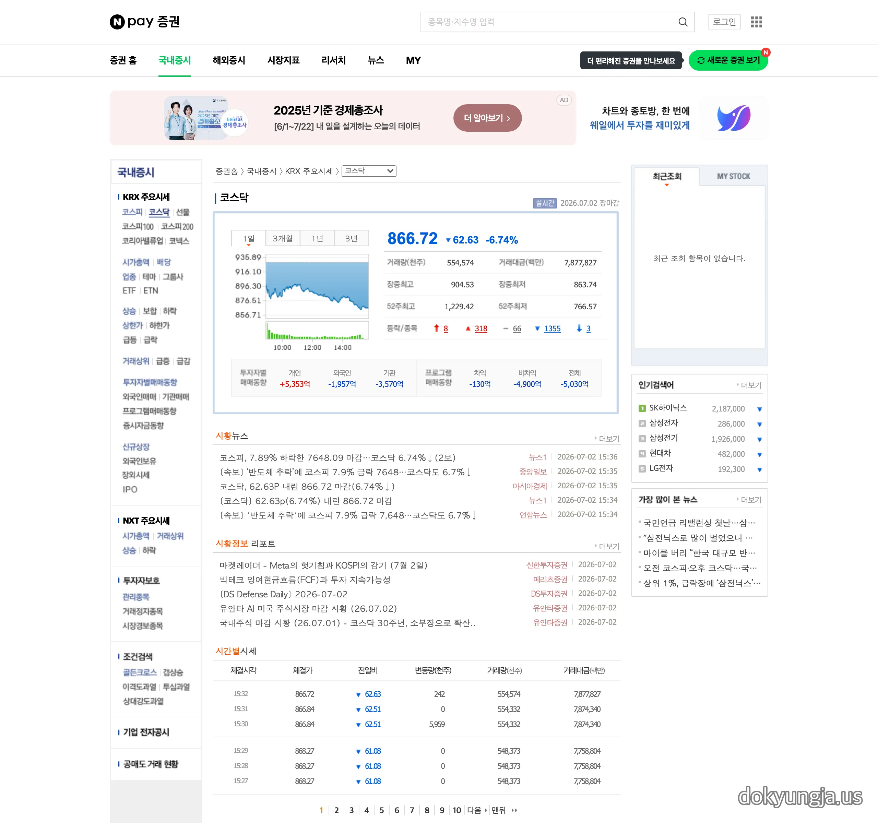Open the MY menu item

tap(413, 60)
